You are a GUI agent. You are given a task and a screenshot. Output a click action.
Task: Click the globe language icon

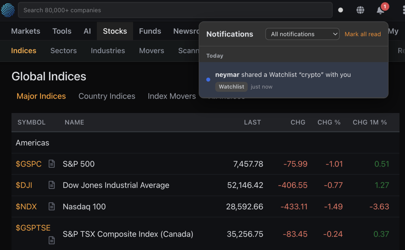coord(360,10)
